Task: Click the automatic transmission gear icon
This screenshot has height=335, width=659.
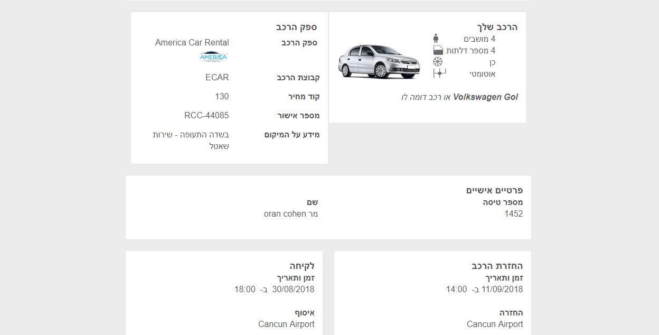Action: click(439, 73)
